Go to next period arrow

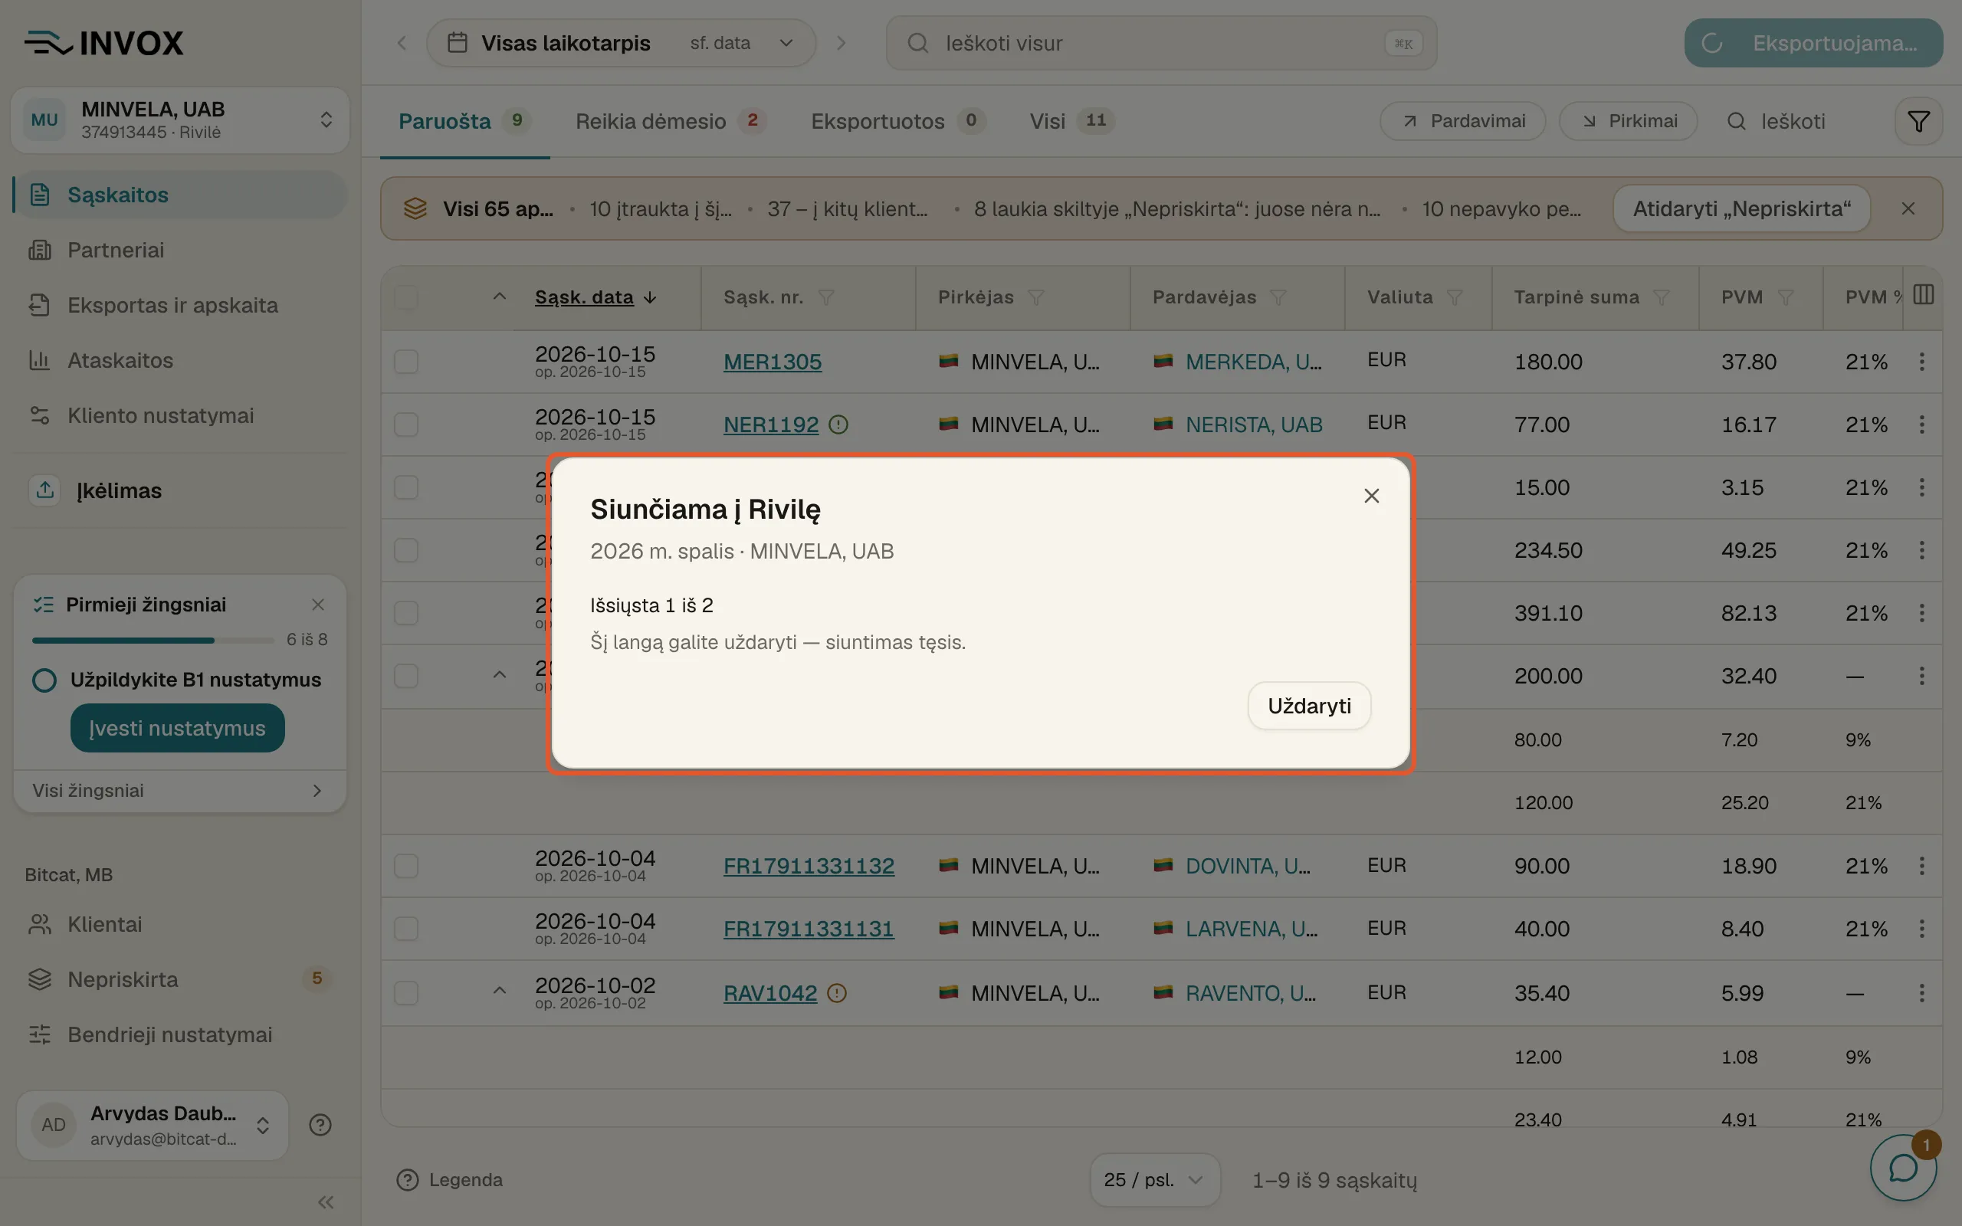841,43
